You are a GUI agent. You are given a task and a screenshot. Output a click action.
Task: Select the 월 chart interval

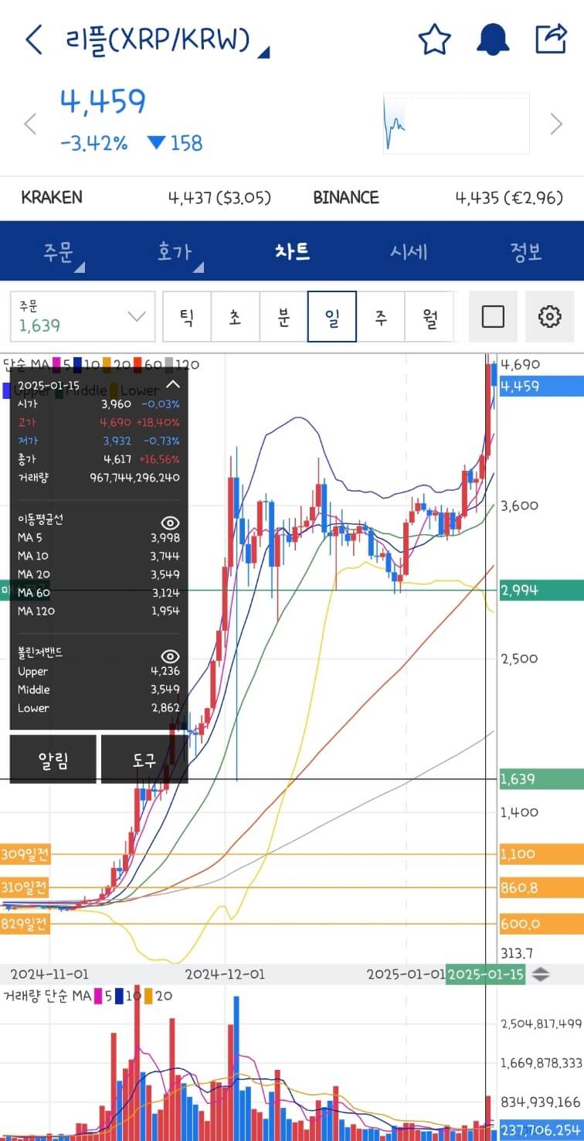(430, 316)
